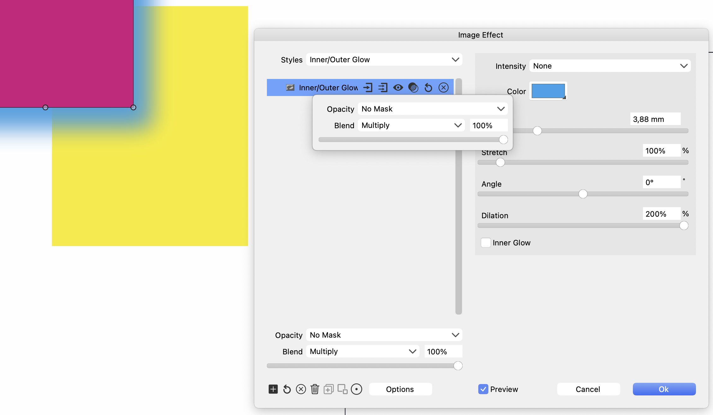Screen dimensions: 713x415
Task: Click the blend opacity icon in the Inner/Outer Glow row
Action: [413, 87]
